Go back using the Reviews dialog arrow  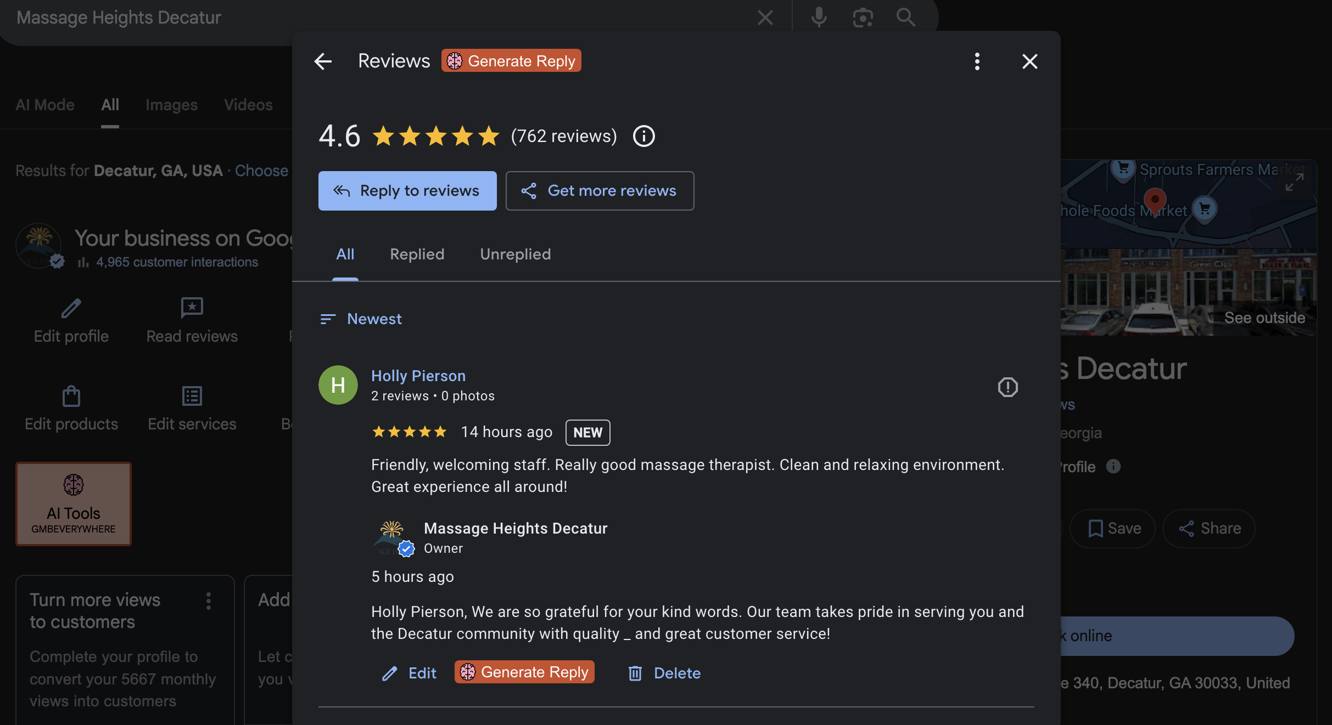[323, 61]
